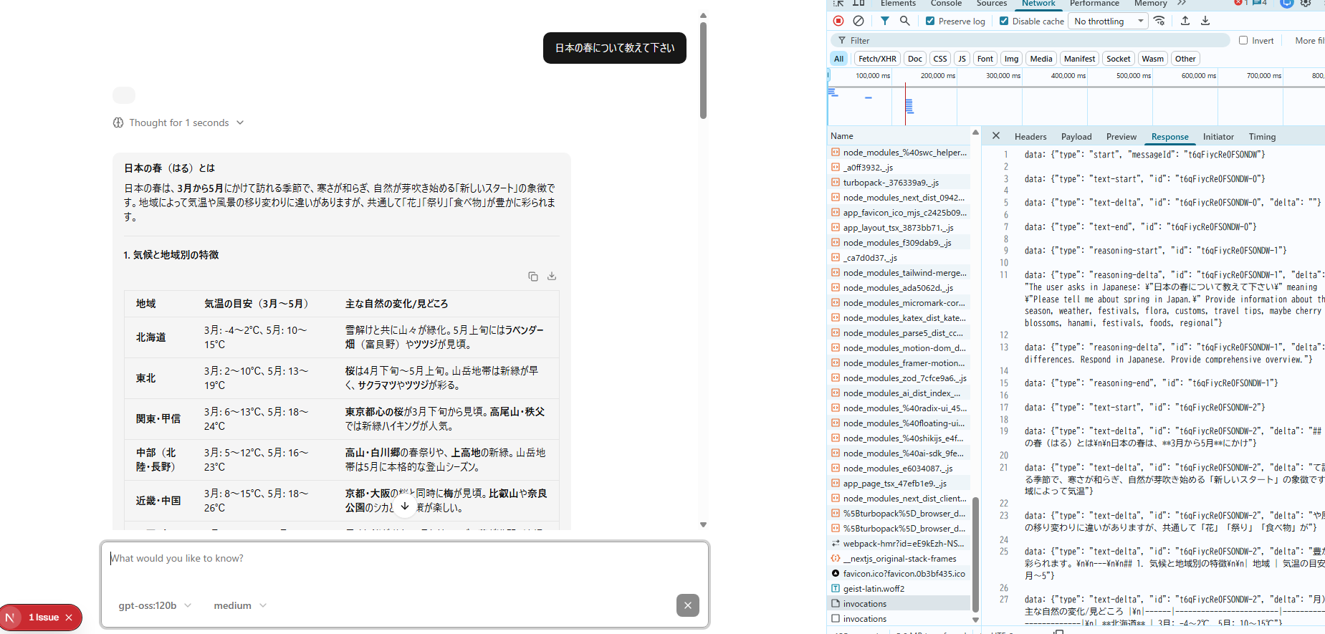The width and height of the screenshot is (1325, 634).
Task: Copy the table in chat response
Action: pyautogui.click(x=533, y=276)
